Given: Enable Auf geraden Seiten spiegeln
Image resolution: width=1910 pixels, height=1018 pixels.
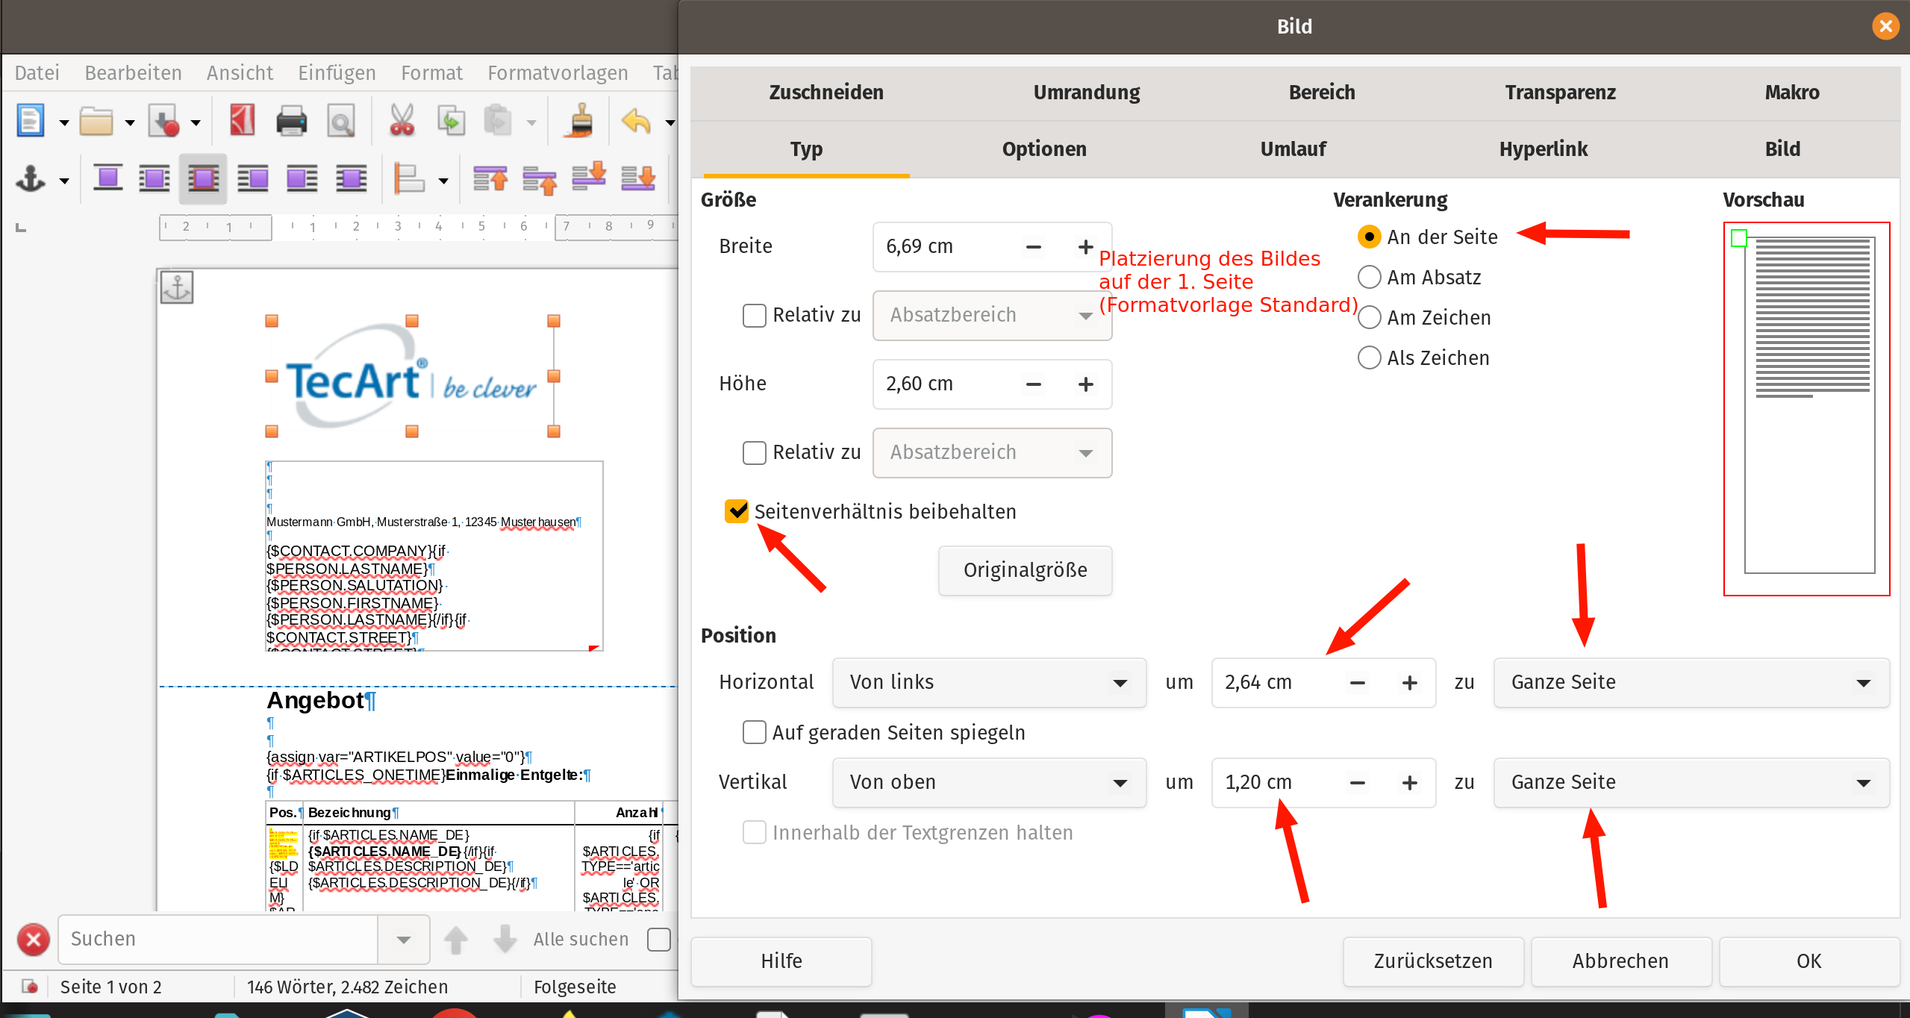Looking at the screenshot, I should tap(754, 732).
